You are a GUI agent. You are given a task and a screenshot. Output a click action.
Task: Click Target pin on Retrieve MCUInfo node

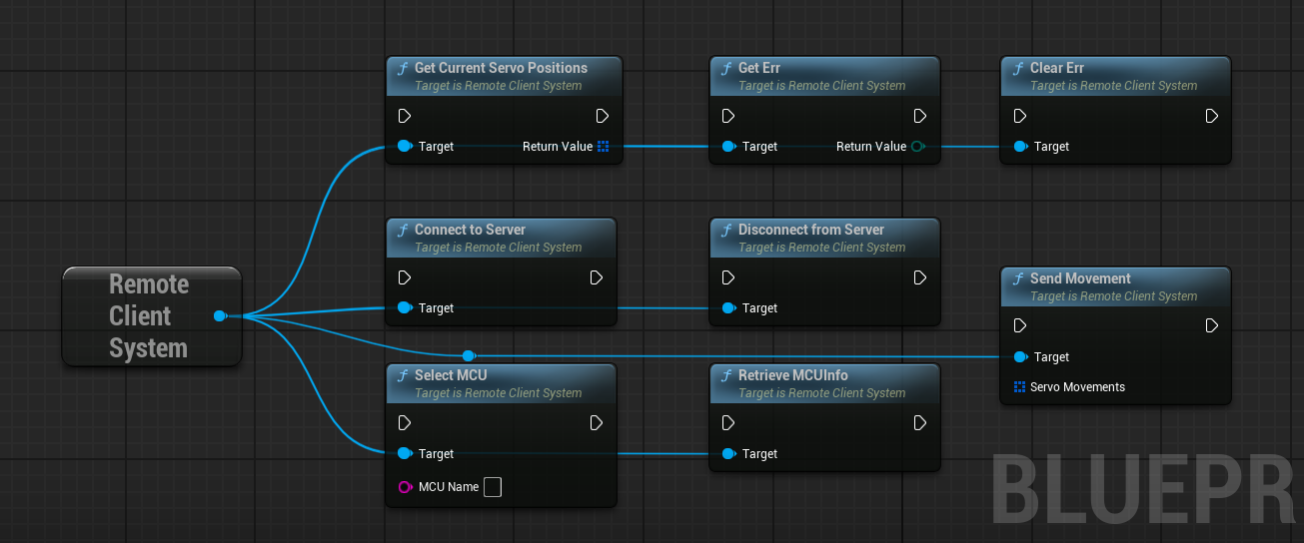(x=728, y=453)
